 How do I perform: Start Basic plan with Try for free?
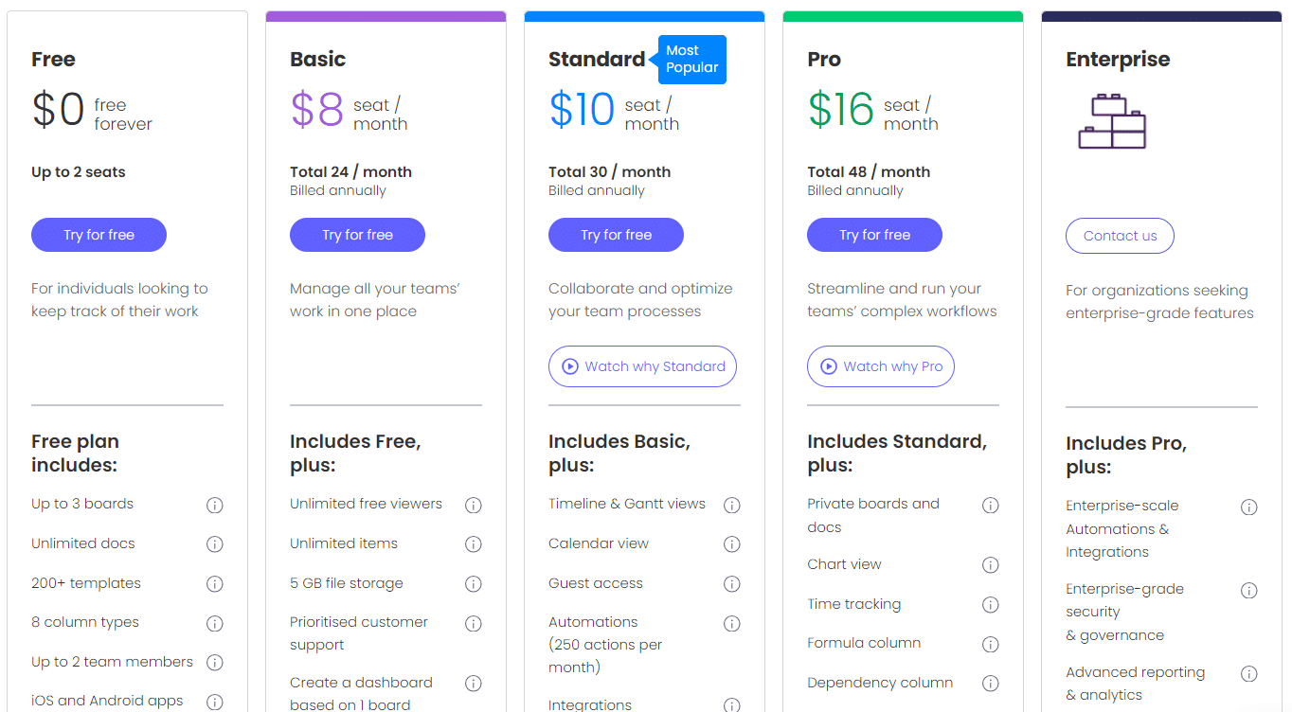click(357, 235)
